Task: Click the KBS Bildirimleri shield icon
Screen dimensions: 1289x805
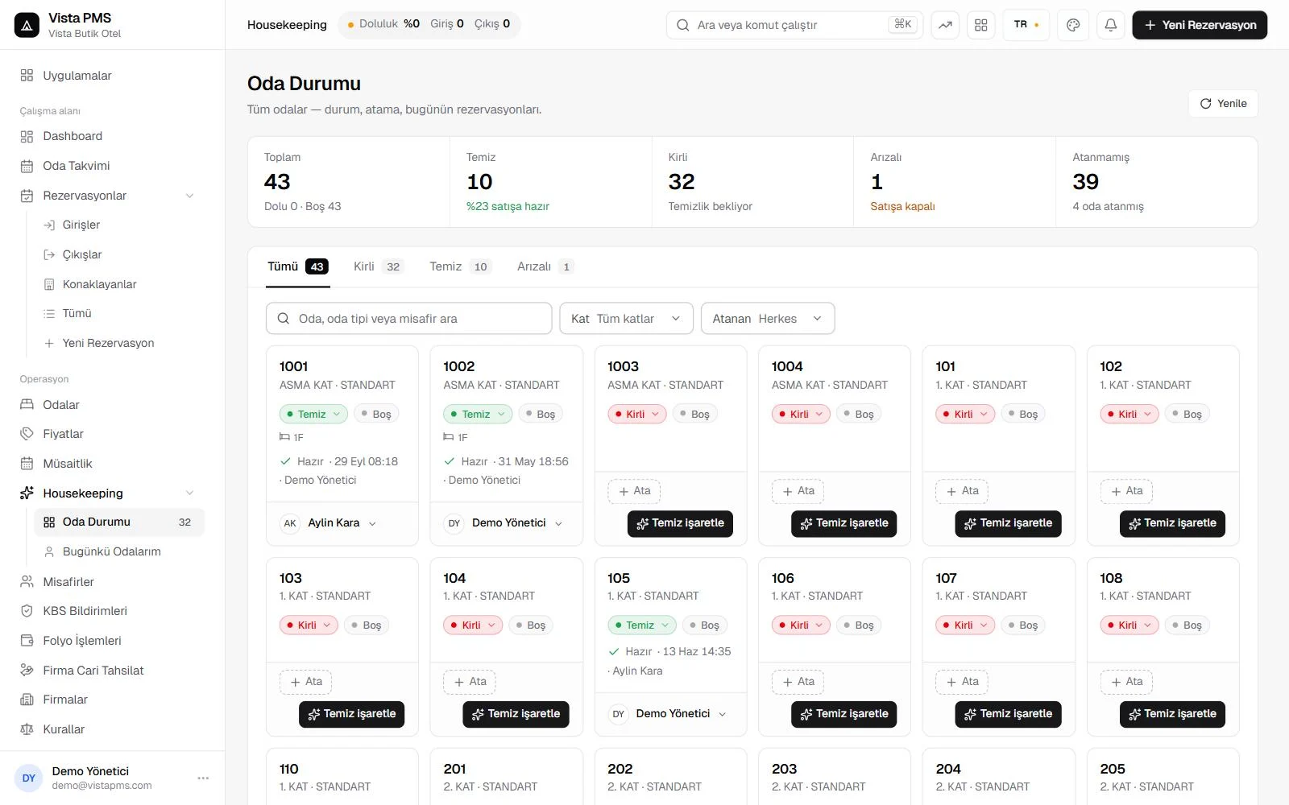Action: point(27,611)
